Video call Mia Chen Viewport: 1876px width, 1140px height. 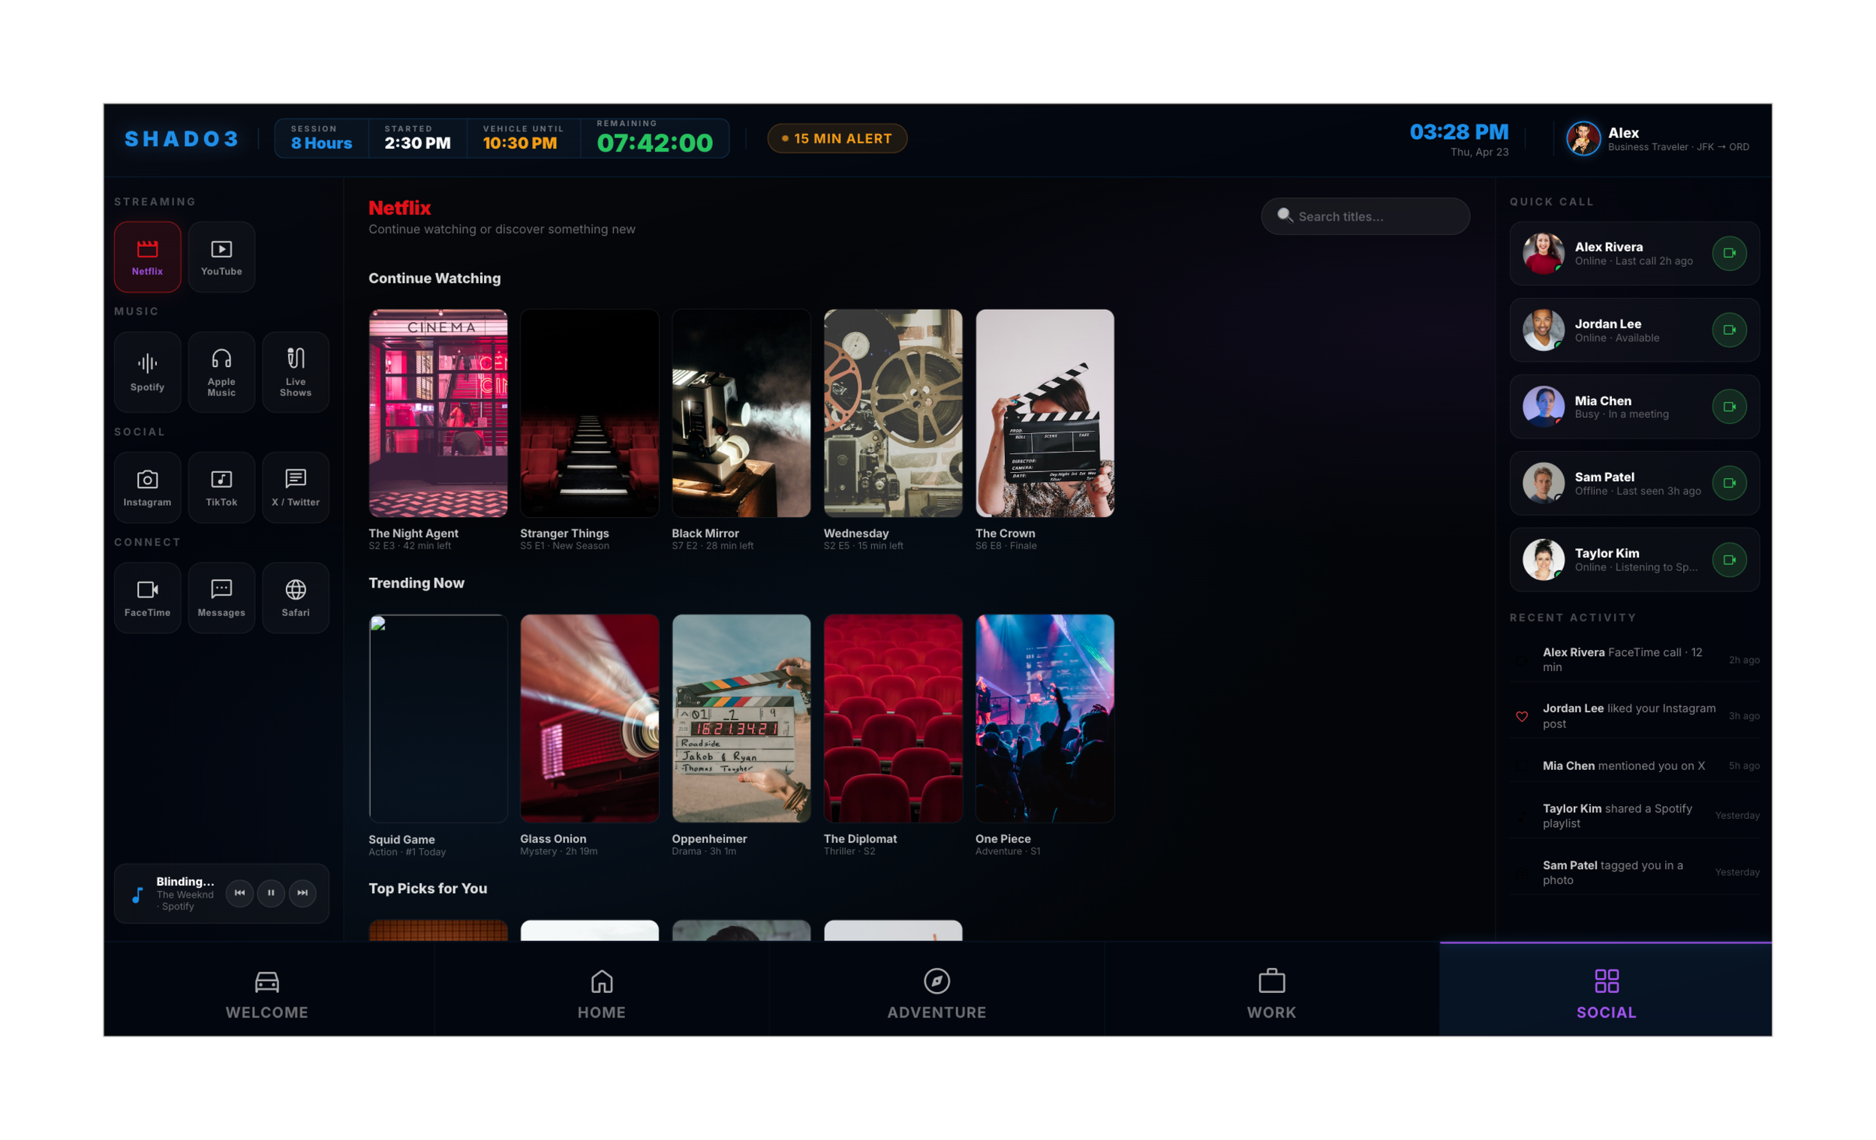1729,407
